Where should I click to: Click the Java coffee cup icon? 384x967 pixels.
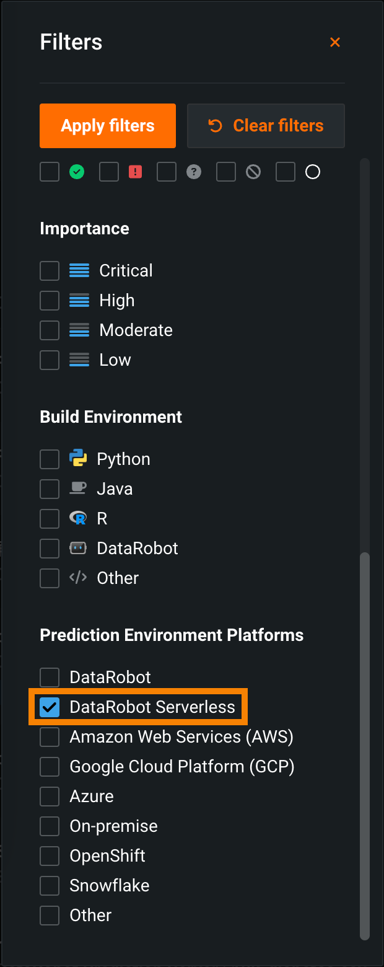pyautogui.click(x=78, y=488)
